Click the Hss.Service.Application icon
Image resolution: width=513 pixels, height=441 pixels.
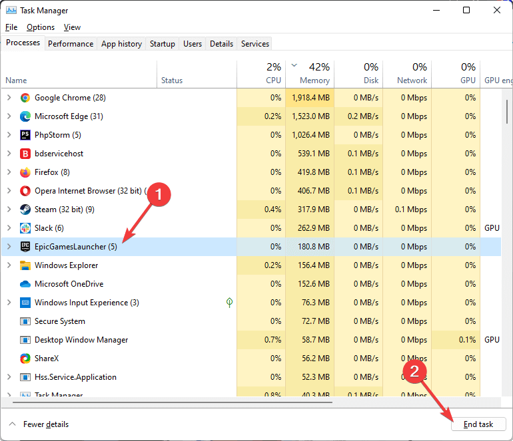tap(25, 377)
